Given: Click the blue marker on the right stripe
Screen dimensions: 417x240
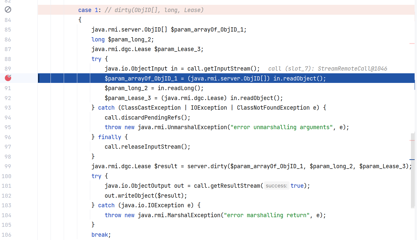Looking at the screenshot, I should (x=412, y=159).
